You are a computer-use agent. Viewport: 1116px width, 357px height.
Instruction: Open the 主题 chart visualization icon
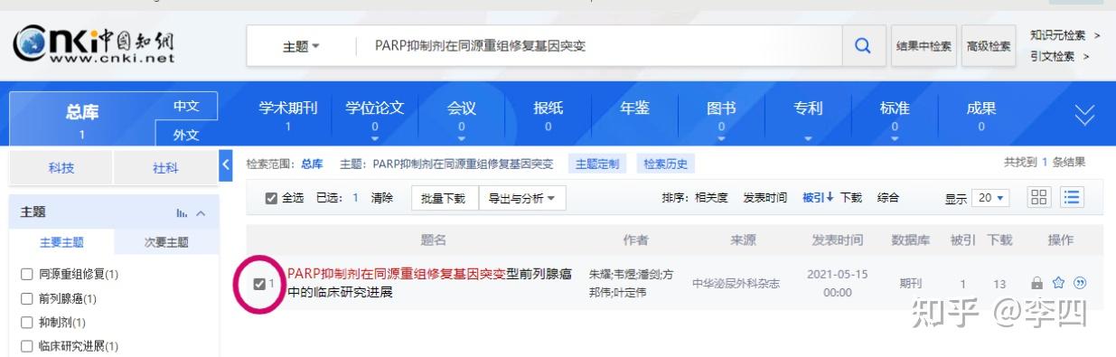click(182, 213)
